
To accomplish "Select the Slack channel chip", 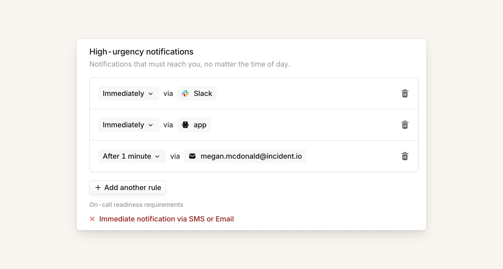I will click(197, 93).
